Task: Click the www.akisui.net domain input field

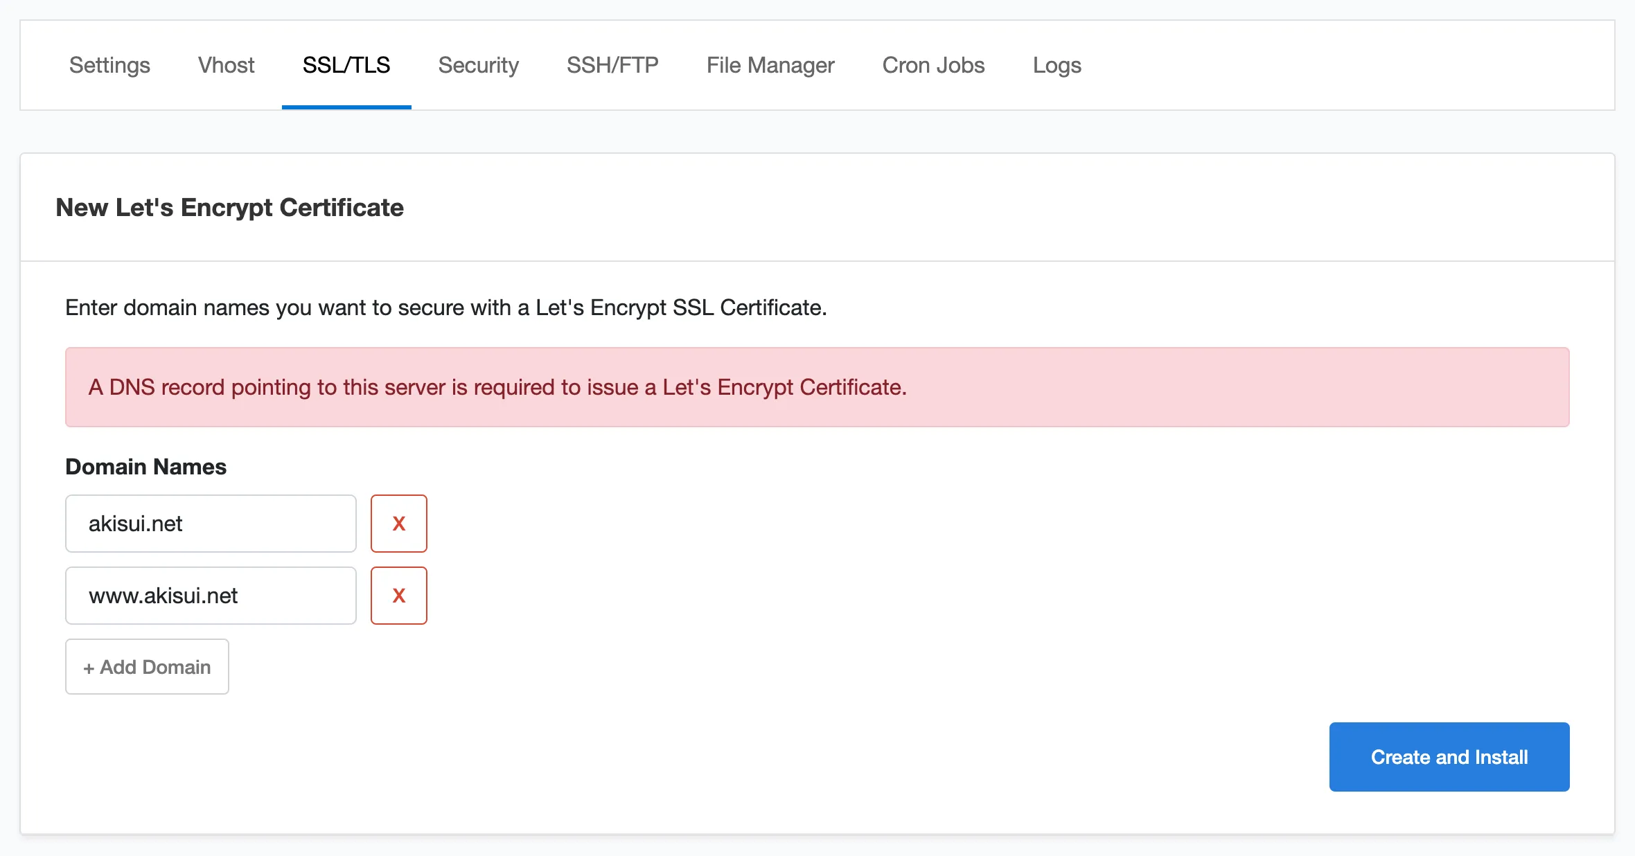Action: coord(211,596)
